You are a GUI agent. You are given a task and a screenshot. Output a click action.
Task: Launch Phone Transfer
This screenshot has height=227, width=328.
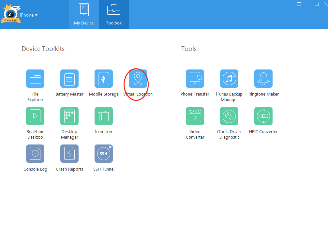pyautogui.click(x=195, y=79)
